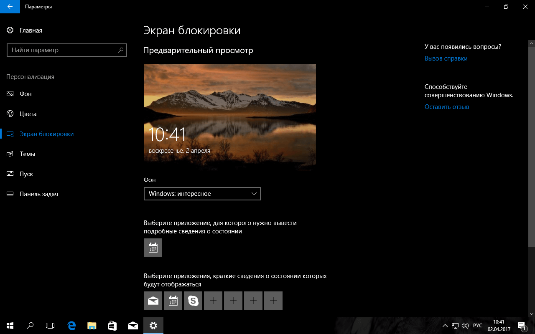Change the Calendar quick status slot beside Skype
Viewport: 535px width, 334px height.
[x=173, y=301]
